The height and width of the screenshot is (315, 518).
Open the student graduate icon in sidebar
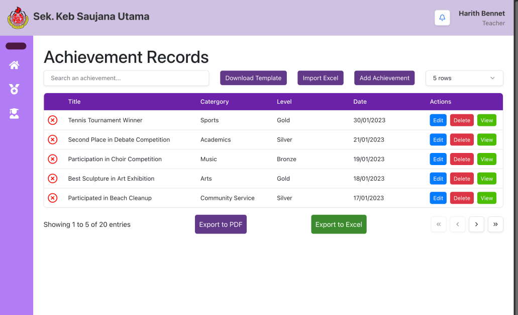[x=14, y=113]
